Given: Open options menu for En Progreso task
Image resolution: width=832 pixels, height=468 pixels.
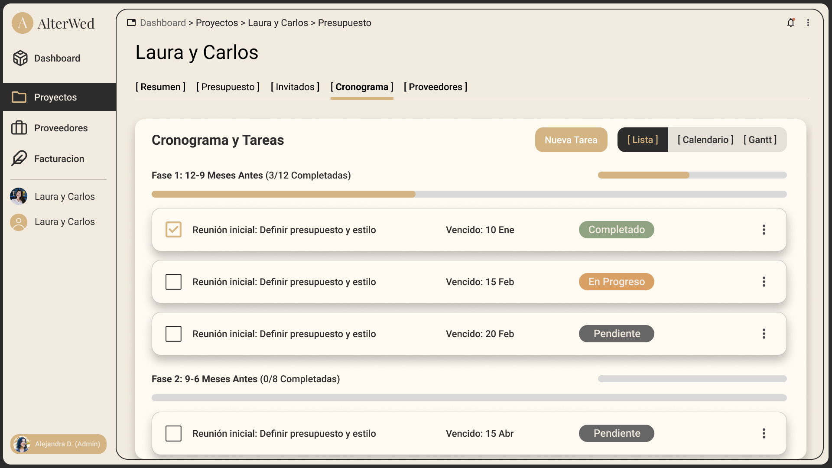Looking at the screenshot, I should 764,282.
